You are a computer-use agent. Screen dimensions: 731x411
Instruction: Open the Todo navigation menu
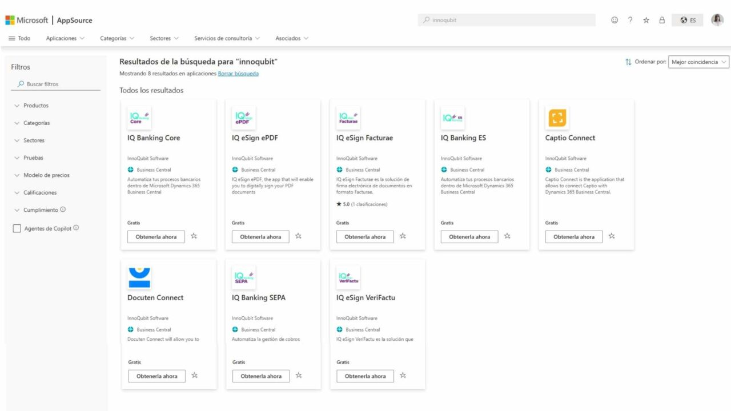(x=19, y=38)
